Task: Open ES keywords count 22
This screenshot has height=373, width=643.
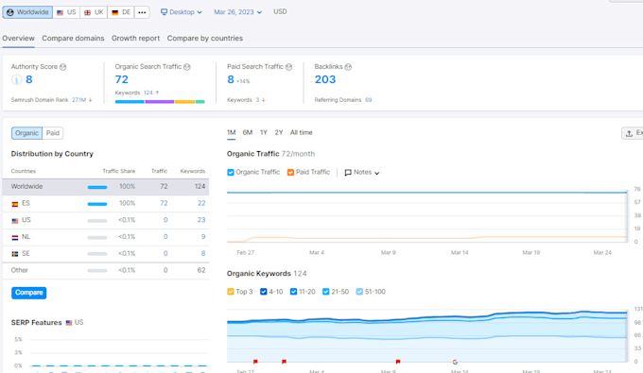Action: (x=201, y=203)
